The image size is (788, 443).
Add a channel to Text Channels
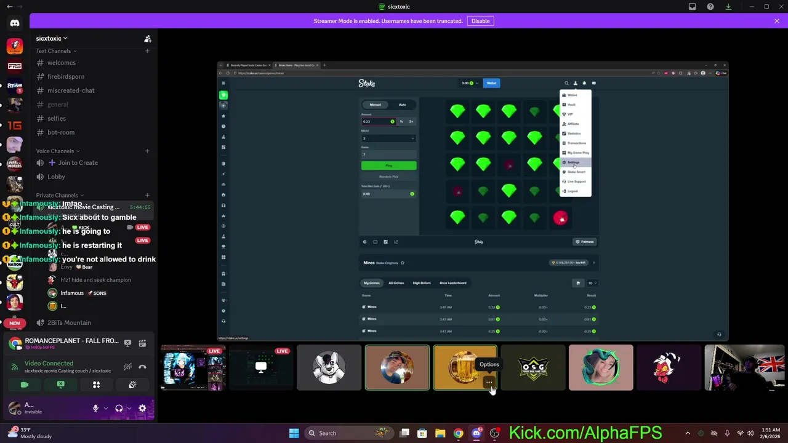tap(147, 51)
